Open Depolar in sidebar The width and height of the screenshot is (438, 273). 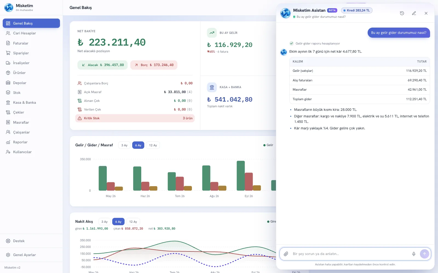31,83
